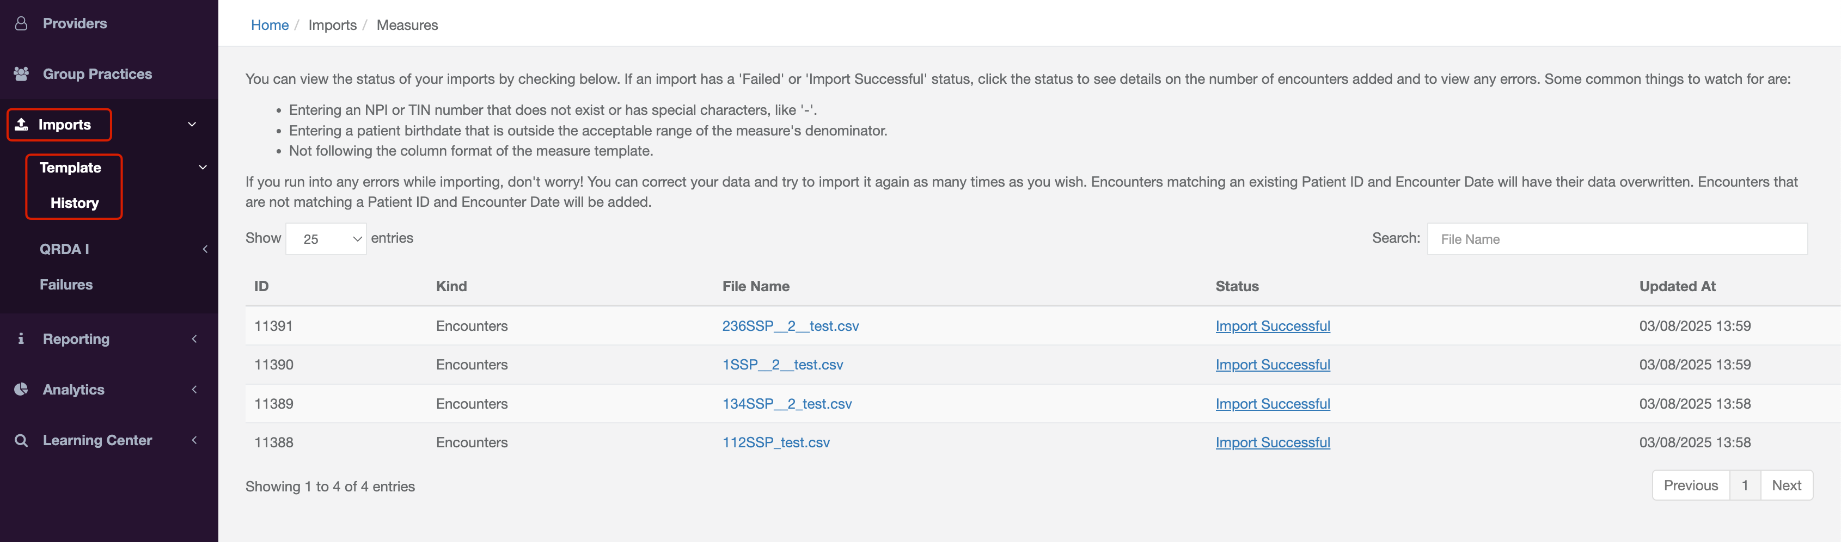Collapse the Template submenu chevron
The width and height of the screenshot is (1841, 542).
click(x=203, y=168)
